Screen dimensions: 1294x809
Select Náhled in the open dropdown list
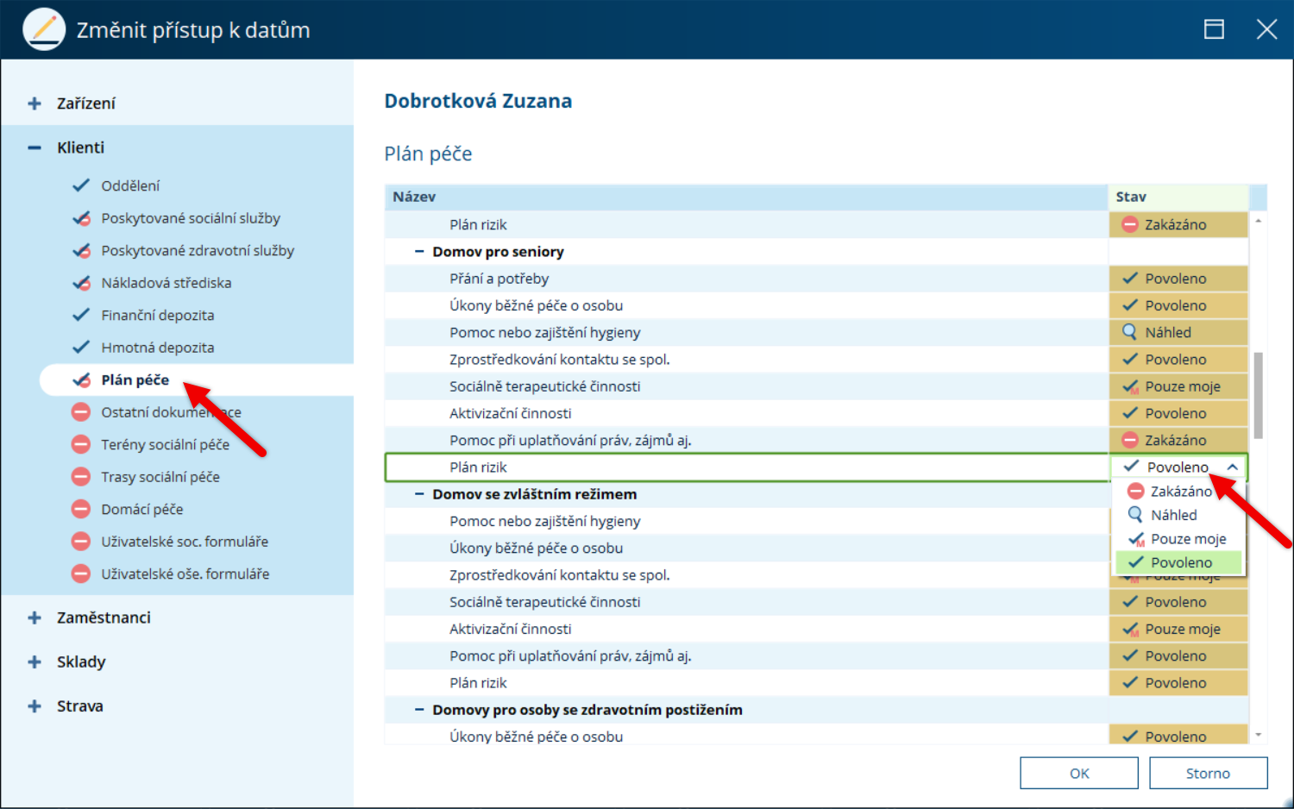click(1179, 515)
